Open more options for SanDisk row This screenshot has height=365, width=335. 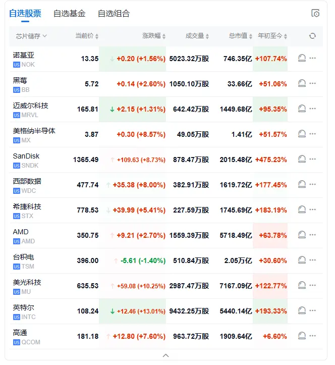(312, 159)
